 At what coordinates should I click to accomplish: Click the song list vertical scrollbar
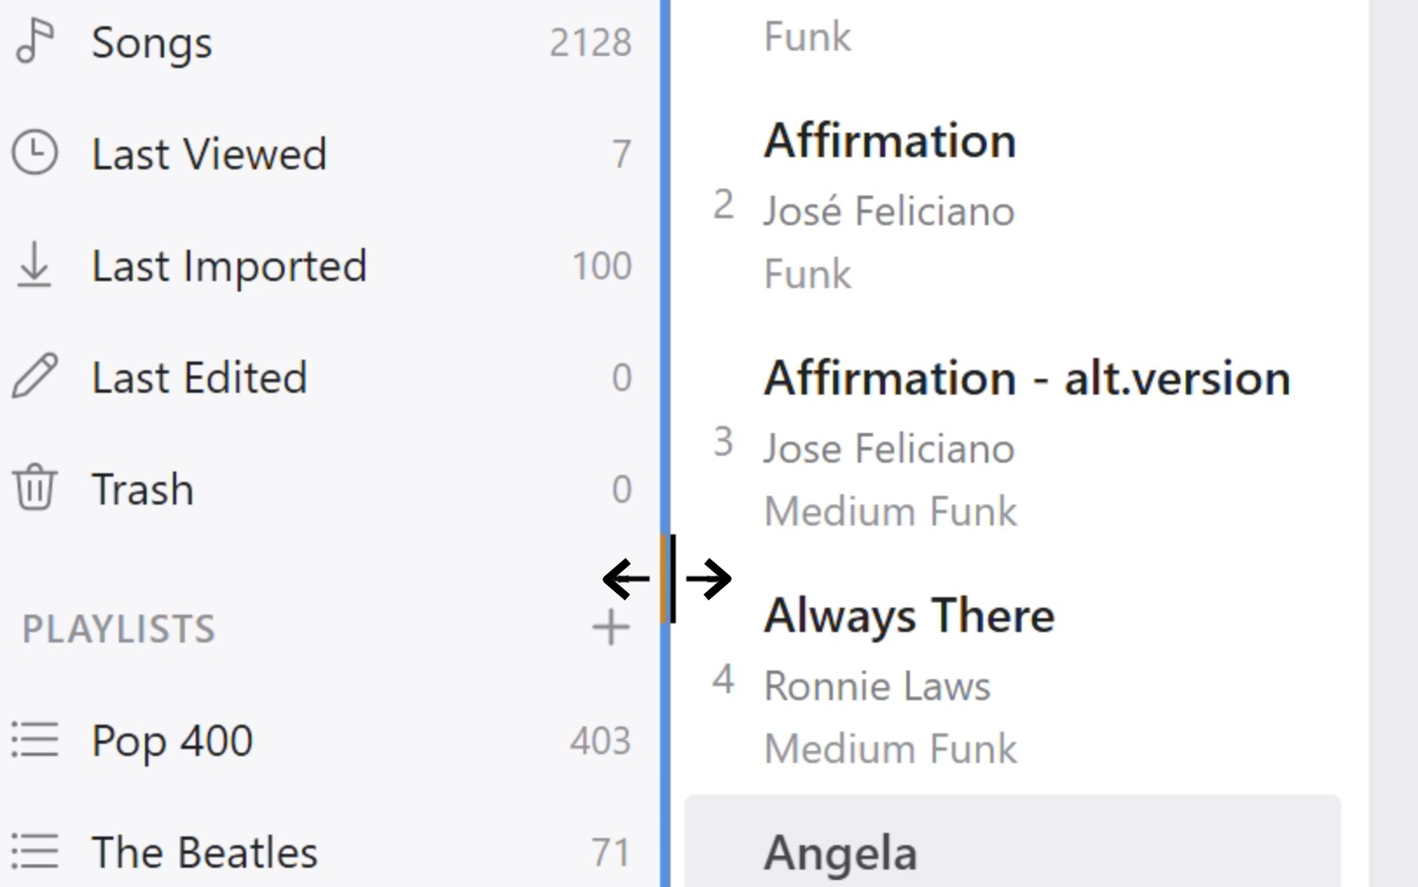(x=1393, y=437)
